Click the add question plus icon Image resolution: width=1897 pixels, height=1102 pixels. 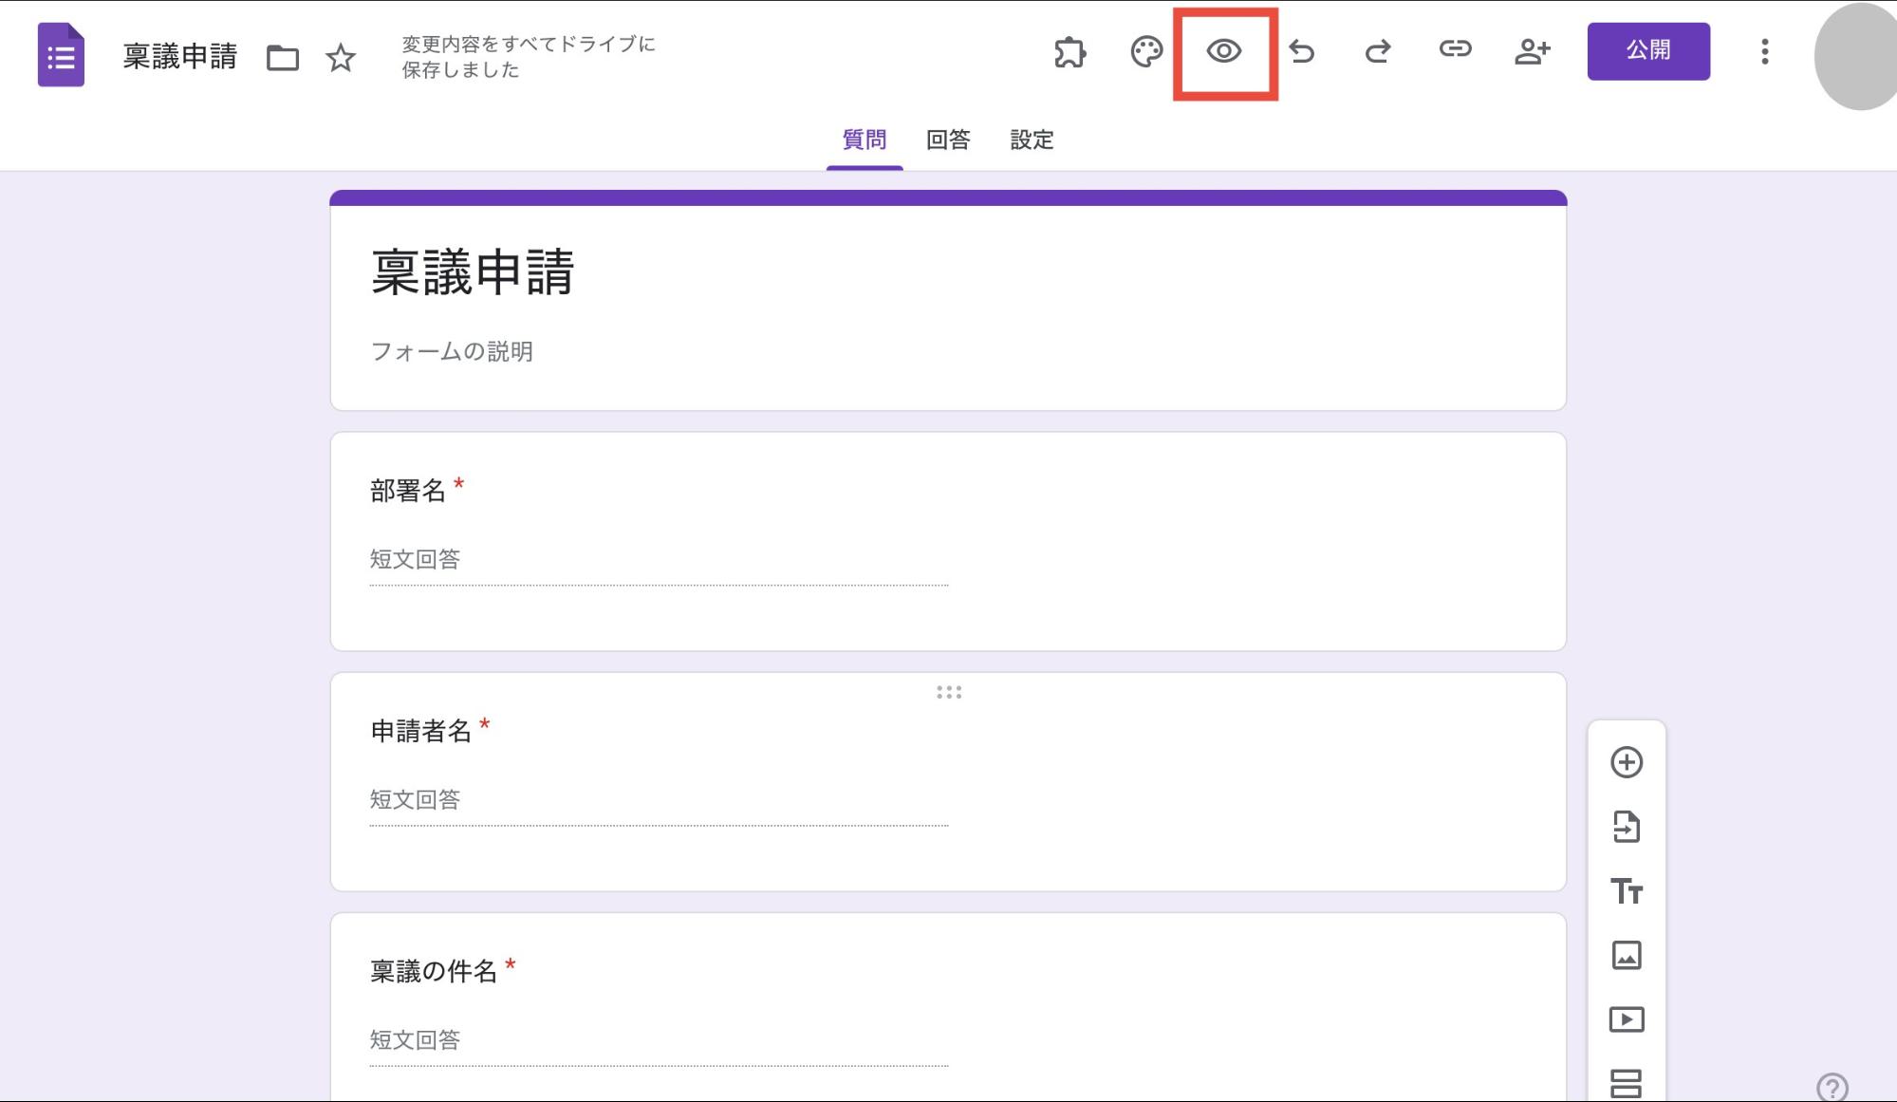[x=1626, y=762]
